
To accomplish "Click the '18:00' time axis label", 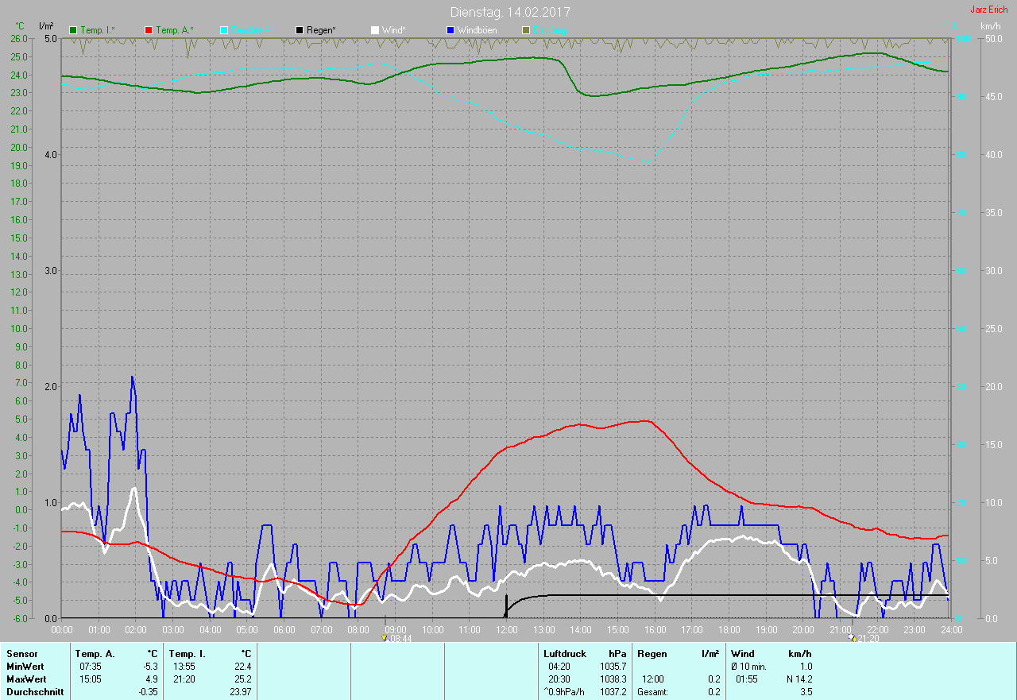I will [729, 629].
